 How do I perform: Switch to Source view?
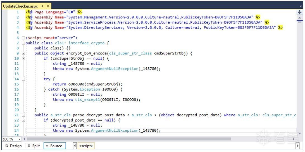(55, 146)
